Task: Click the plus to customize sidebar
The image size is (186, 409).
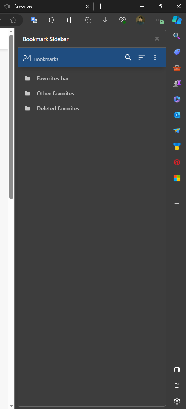Action: [177, 203]
